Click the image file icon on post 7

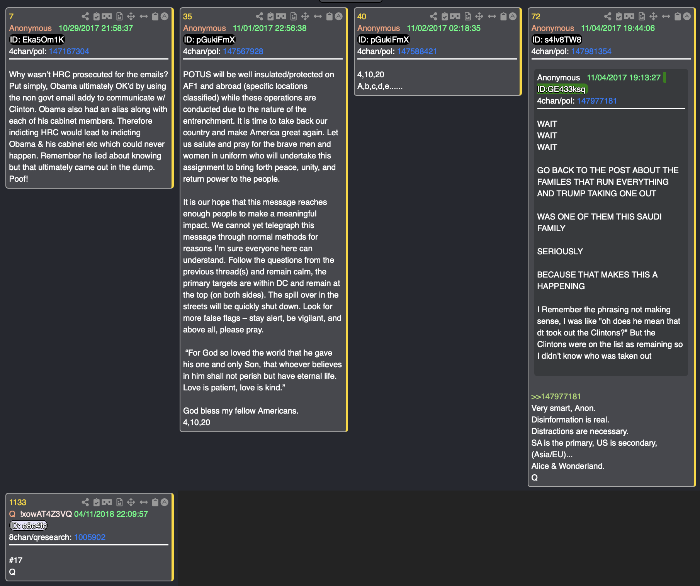(119, 16)
